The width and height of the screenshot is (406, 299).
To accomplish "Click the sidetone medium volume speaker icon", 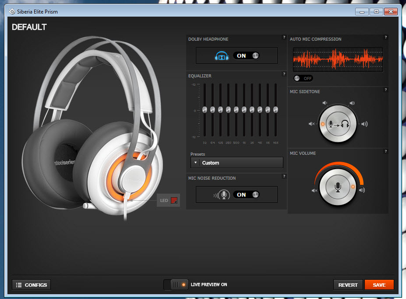I will (x=352, y=103).
